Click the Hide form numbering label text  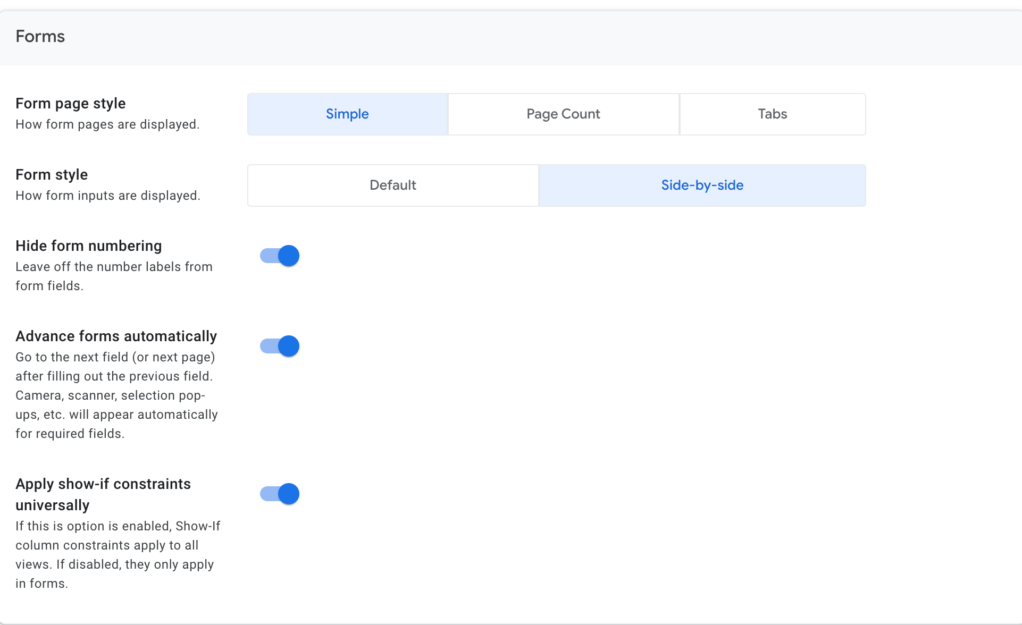(x=88, y=246)
